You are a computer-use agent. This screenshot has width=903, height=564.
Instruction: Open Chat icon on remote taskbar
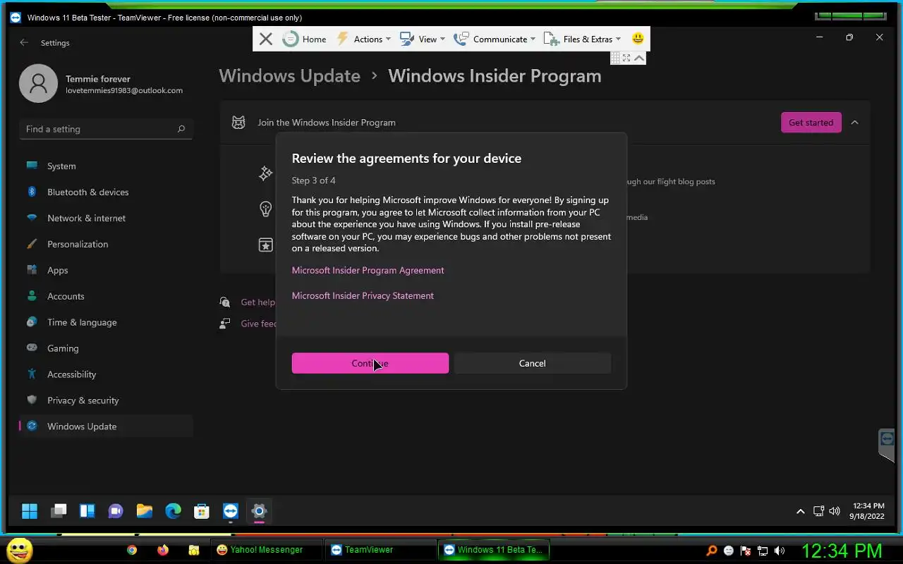116,511
